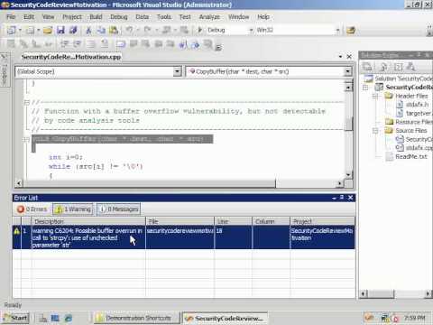Sort Error List by Project column
This screenshot has width=433, height=325.
tap(322, 221)
